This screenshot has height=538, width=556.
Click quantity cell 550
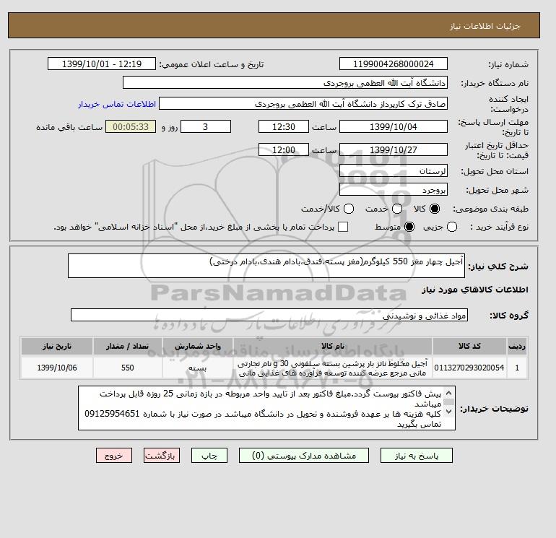(128, 368)
